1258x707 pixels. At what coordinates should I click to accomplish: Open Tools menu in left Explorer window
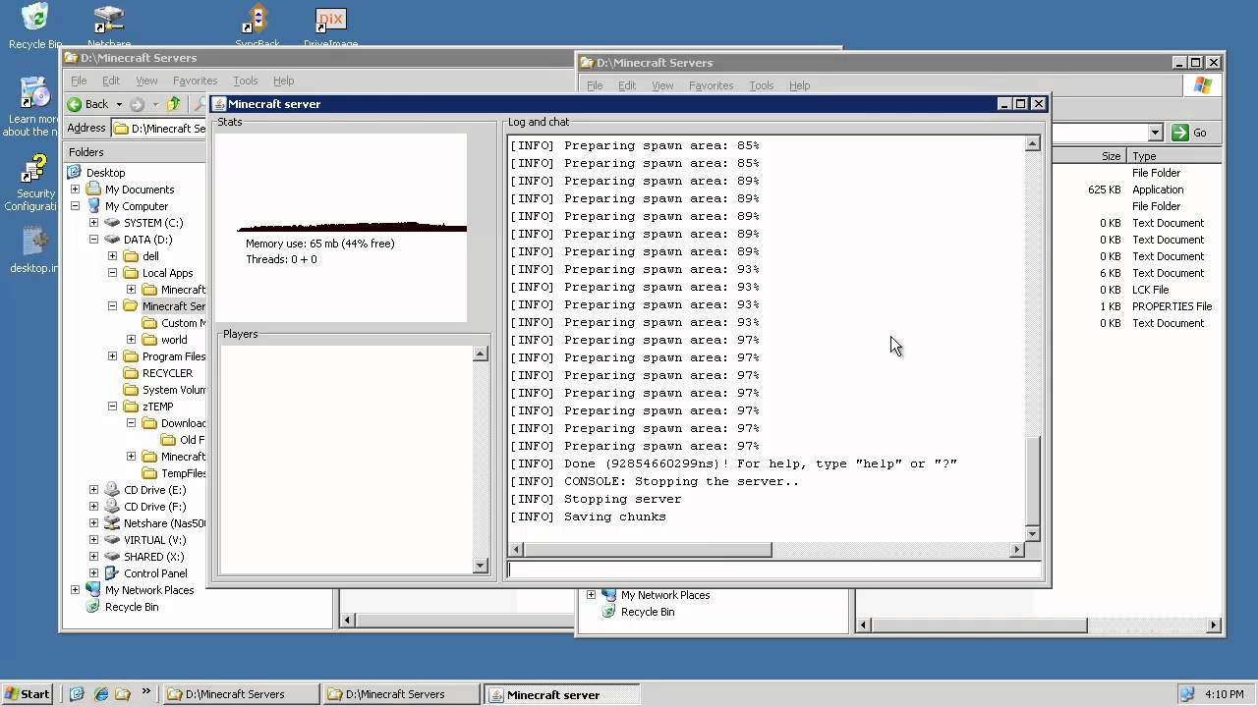246,81
